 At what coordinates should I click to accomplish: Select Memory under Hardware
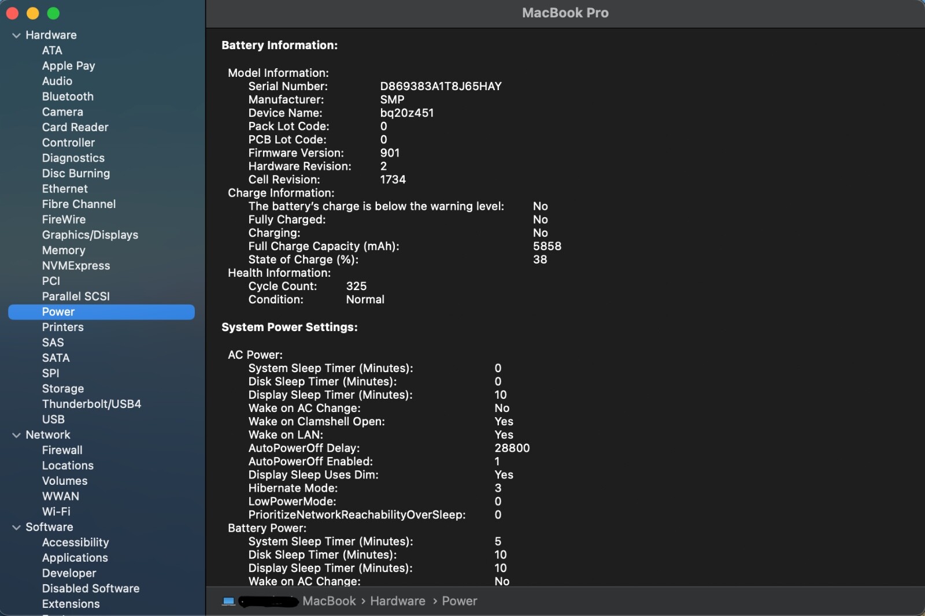(64, 250)
